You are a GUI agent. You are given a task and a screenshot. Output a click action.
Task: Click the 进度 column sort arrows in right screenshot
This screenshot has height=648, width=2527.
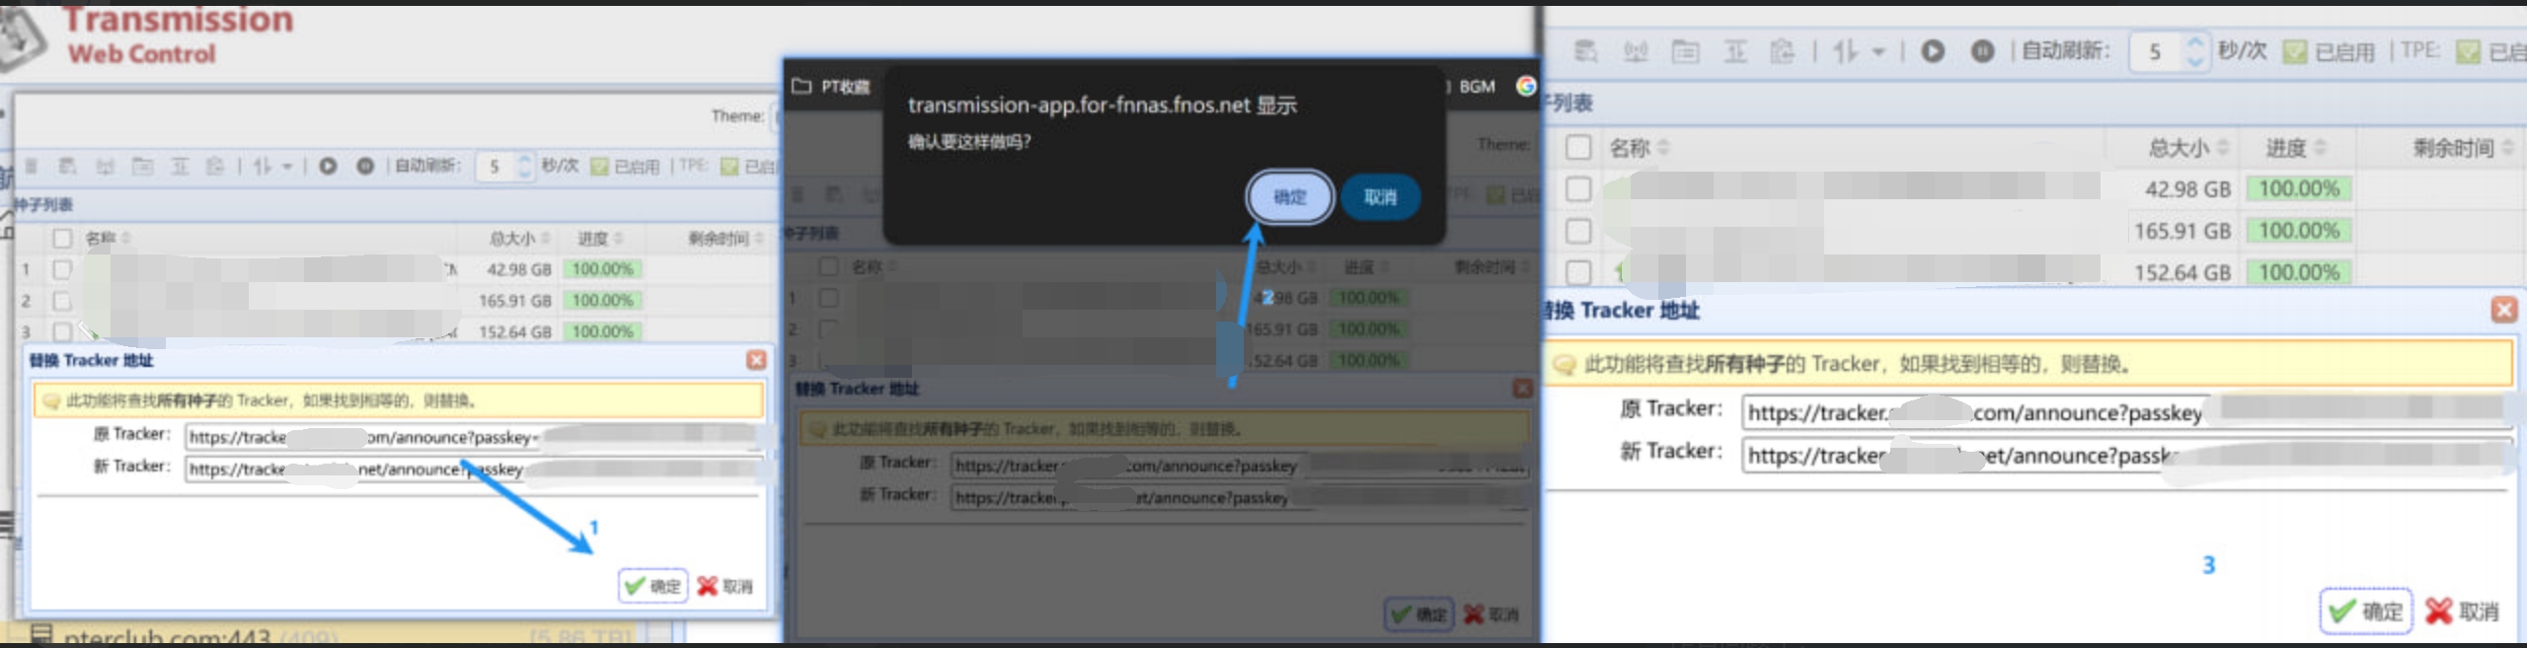point(2320,148)
